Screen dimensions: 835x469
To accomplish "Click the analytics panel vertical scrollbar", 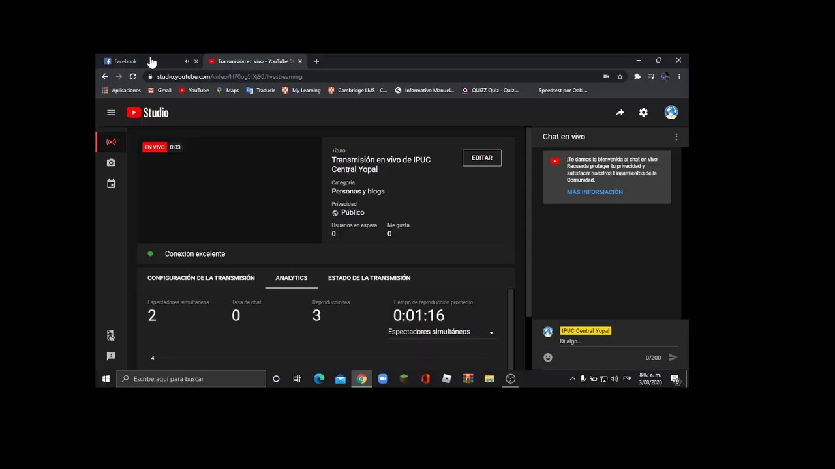I will (x=511, y=329).
